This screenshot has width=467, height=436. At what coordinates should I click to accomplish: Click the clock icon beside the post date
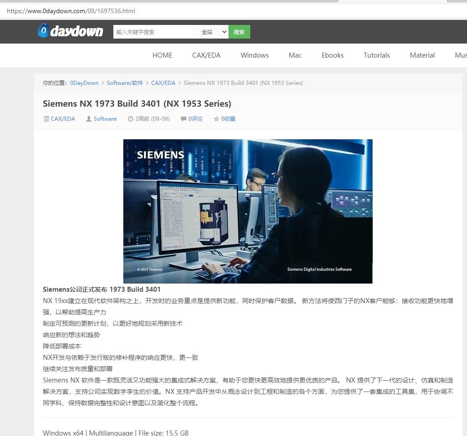131,119
